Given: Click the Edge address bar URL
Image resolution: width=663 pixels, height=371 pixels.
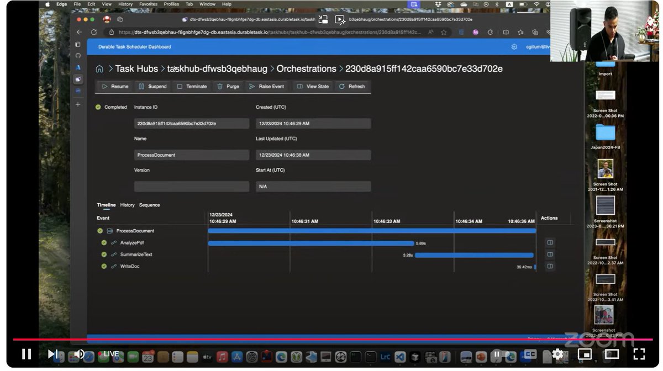Looking at the screenshot, I should tap(271, 33).
